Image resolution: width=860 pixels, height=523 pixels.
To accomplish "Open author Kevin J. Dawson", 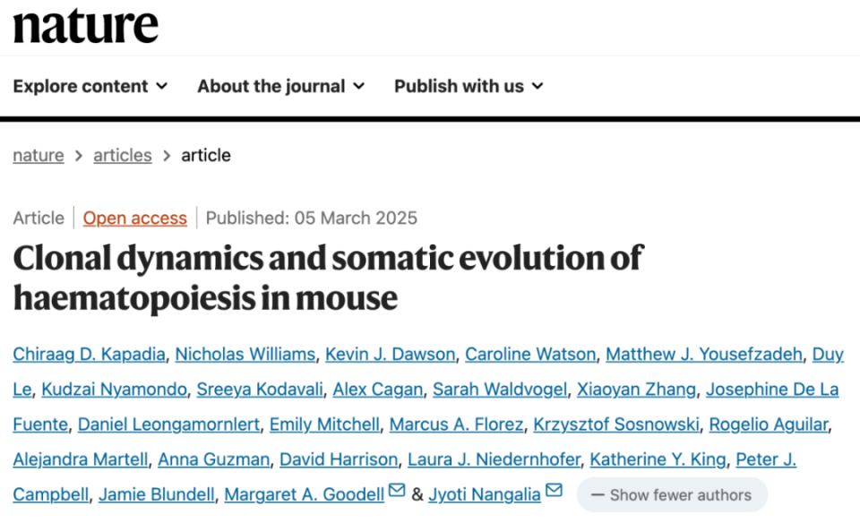I will pyautogui.click(x=390, y=354).
